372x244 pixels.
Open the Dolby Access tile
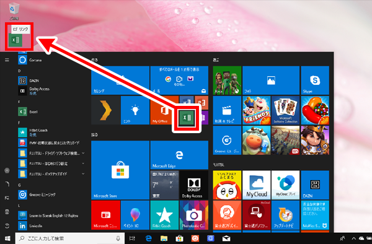click(194, 185)
